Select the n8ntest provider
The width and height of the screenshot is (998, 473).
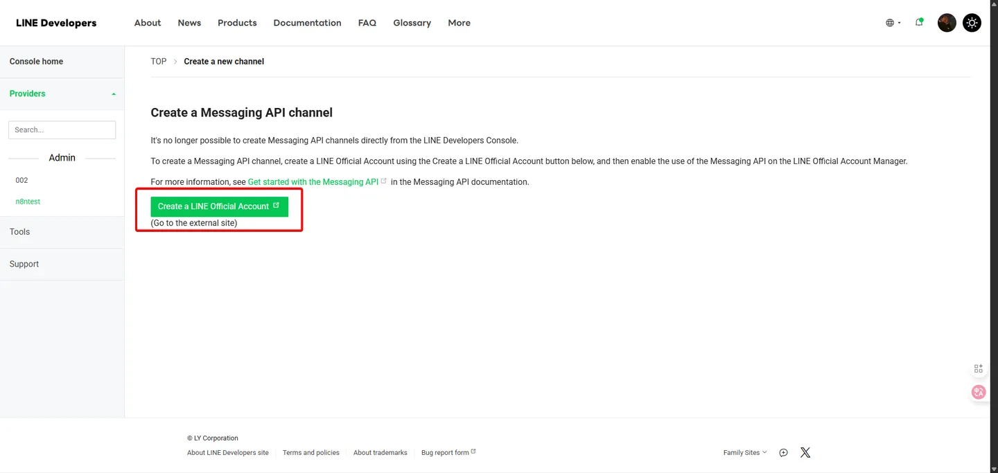(x=28, y=202)
